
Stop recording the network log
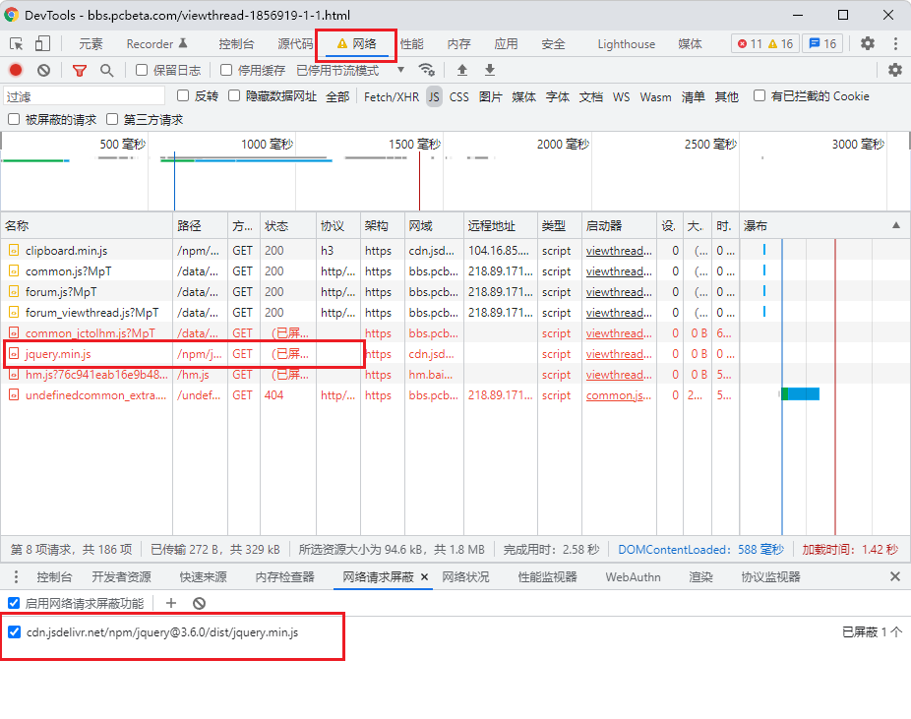coord(16,70)
